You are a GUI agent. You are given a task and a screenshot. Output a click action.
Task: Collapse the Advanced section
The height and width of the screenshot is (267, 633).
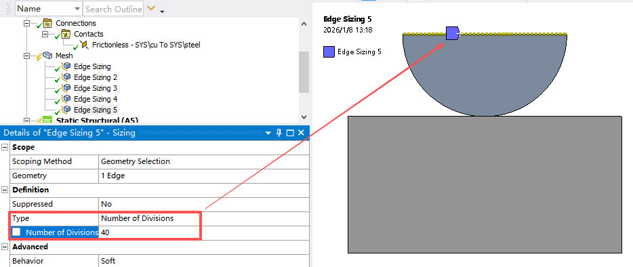(5, 247)
